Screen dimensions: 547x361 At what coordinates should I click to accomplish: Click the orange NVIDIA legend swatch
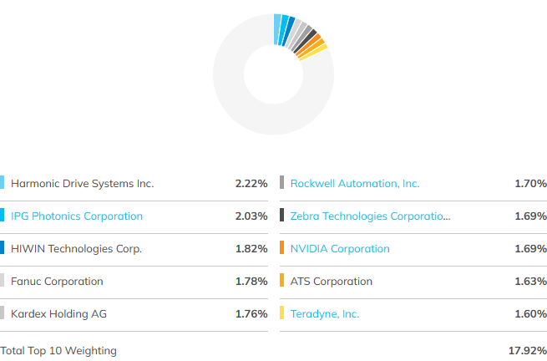coord(282,247)
